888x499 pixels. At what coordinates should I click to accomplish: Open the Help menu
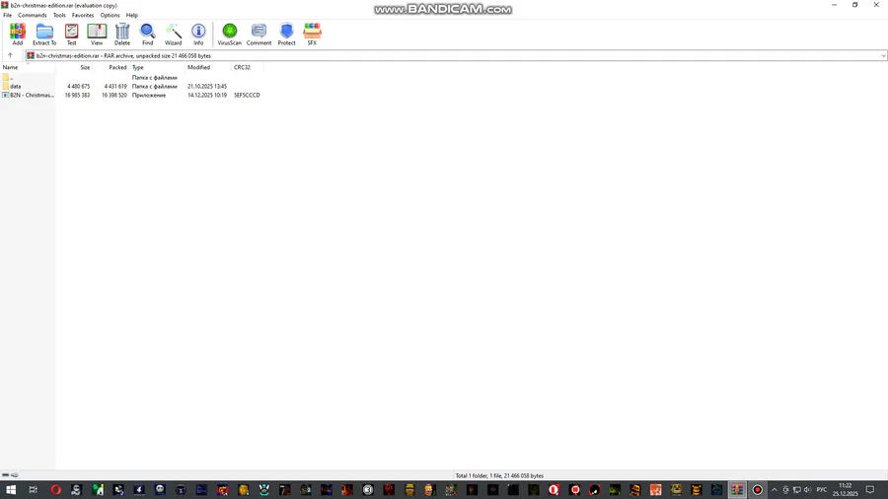click(132, 15)
